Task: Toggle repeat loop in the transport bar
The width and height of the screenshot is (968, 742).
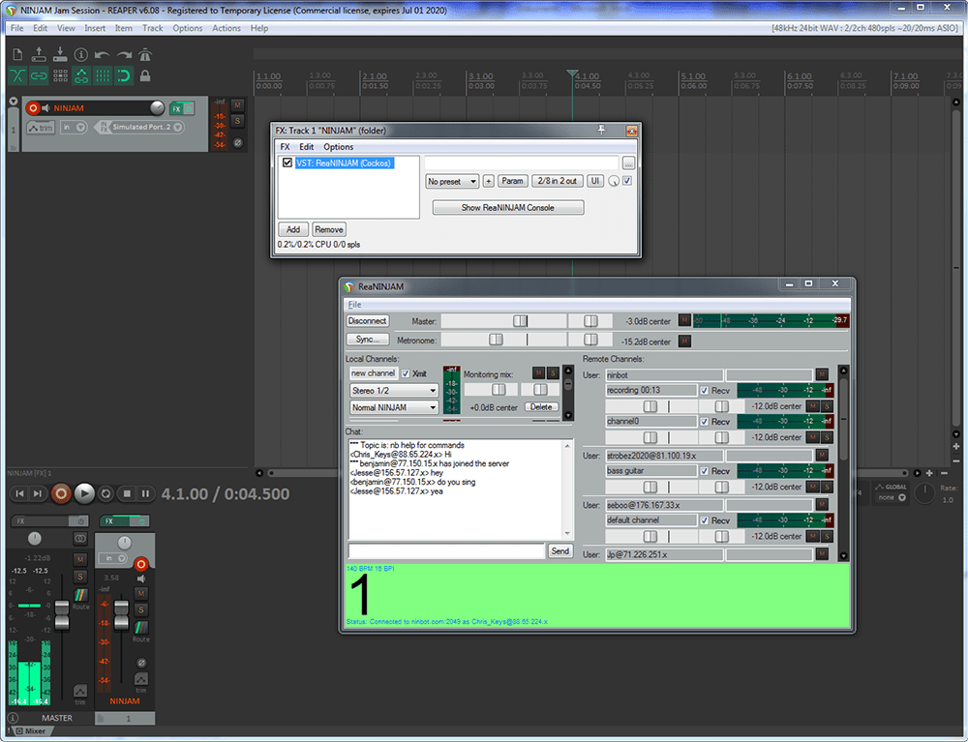Action: (x=106, y=493)
